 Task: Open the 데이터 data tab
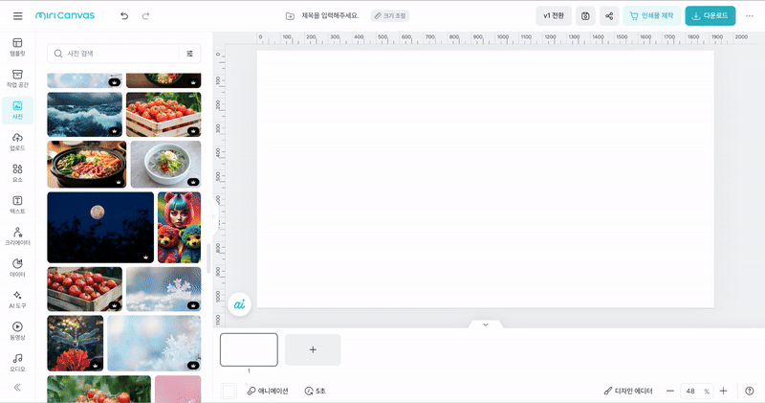[x=17, y=268]
